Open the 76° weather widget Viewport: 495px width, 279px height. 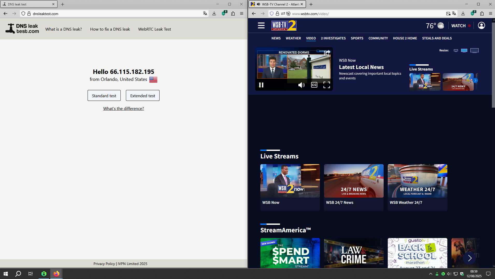click(435, 26)
